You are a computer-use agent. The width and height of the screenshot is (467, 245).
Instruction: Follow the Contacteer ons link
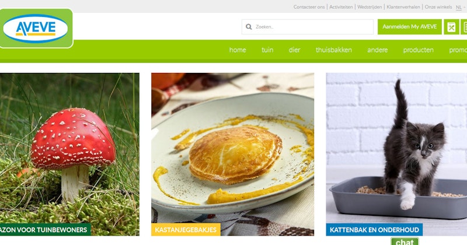[309, 7]
